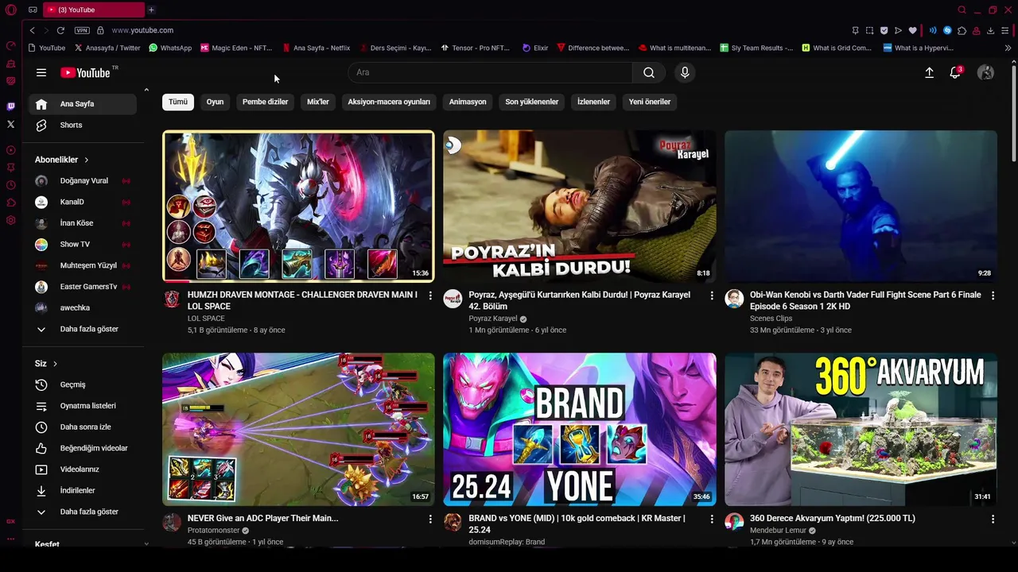Open Geçmiş watch history

point(83,385)
